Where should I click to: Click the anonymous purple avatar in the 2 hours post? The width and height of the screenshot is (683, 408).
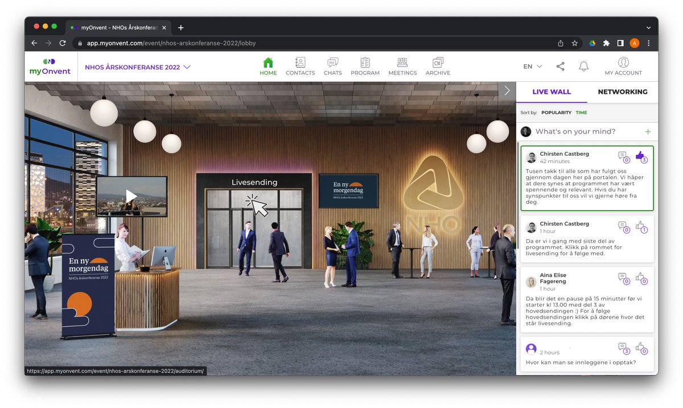coord(531,349)
